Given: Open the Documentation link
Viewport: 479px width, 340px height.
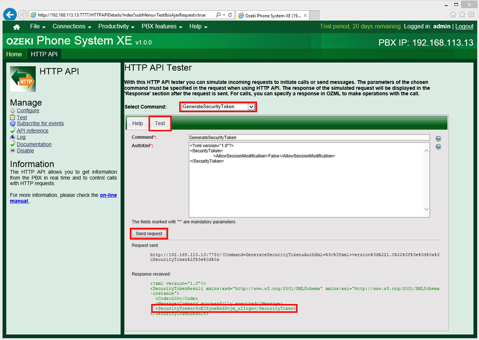Looking at the screenshot, I should pyautogui.click(x=34, y=144).
